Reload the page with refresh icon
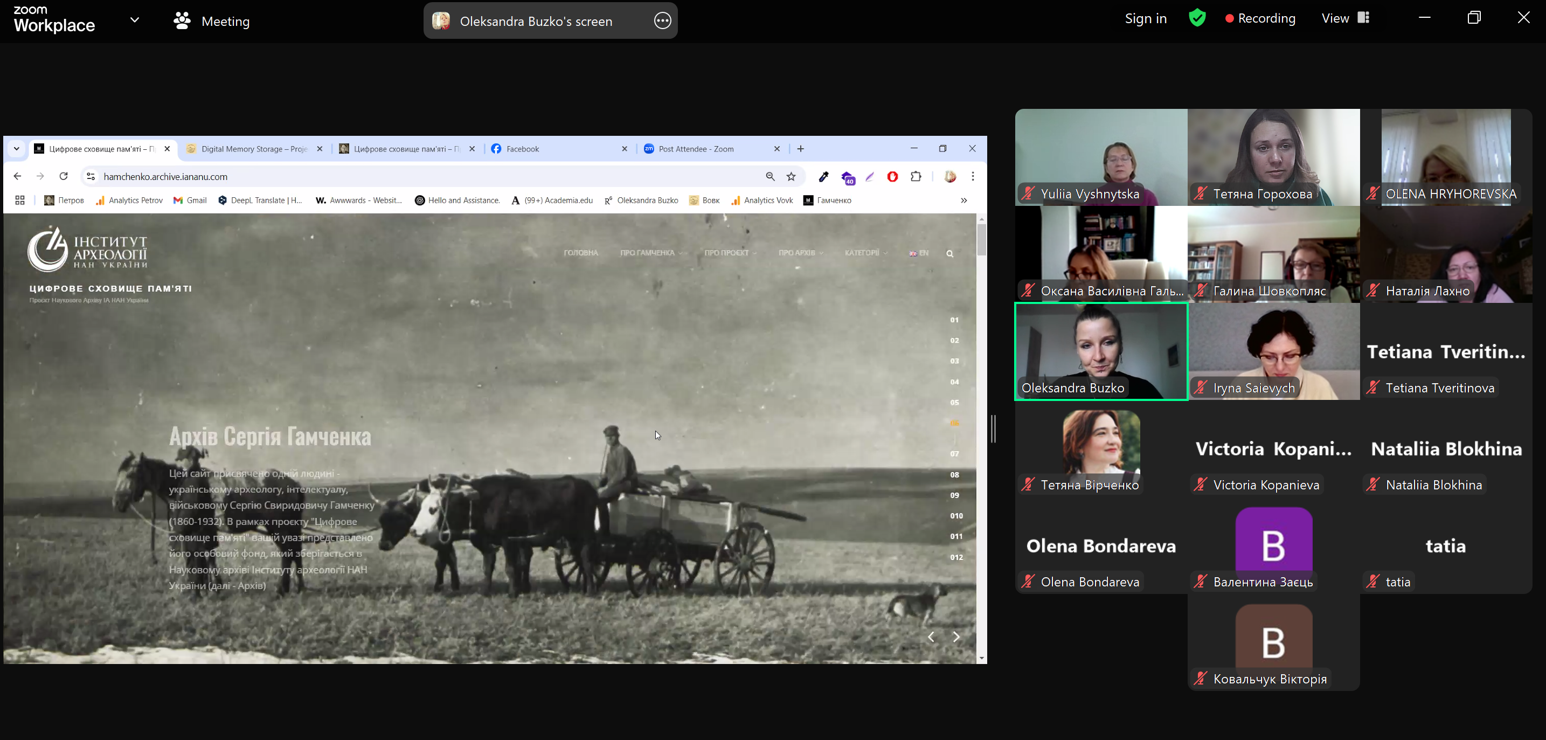The height and width of the screenshot is (740, 1546). [x=64, y=176]
